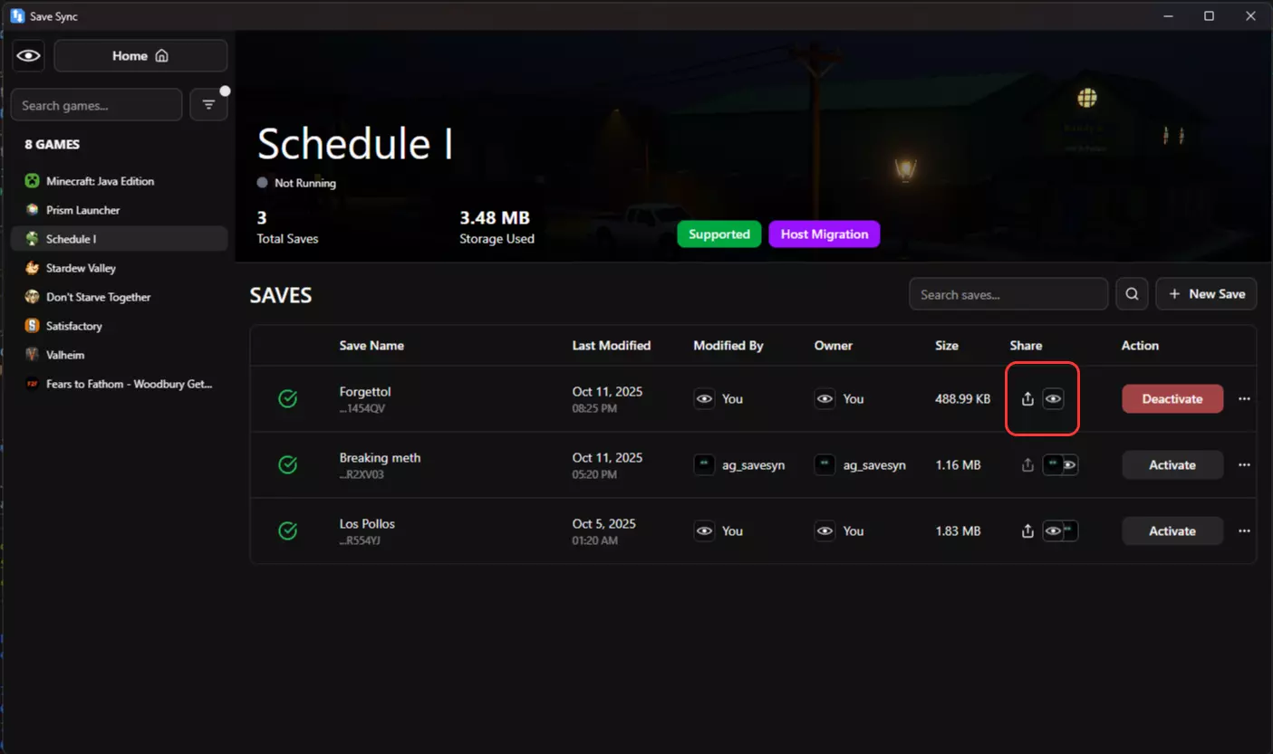This screenshot has height=754, width=1273.
Task: Share the Los Pollos save
Action: [x=1027, y=531]
